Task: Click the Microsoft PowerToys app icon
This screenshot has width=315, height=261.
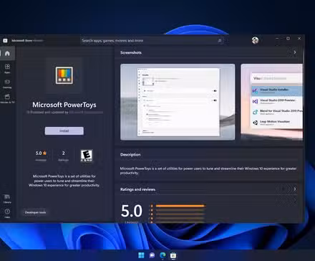Action: [x=64, y=75]
